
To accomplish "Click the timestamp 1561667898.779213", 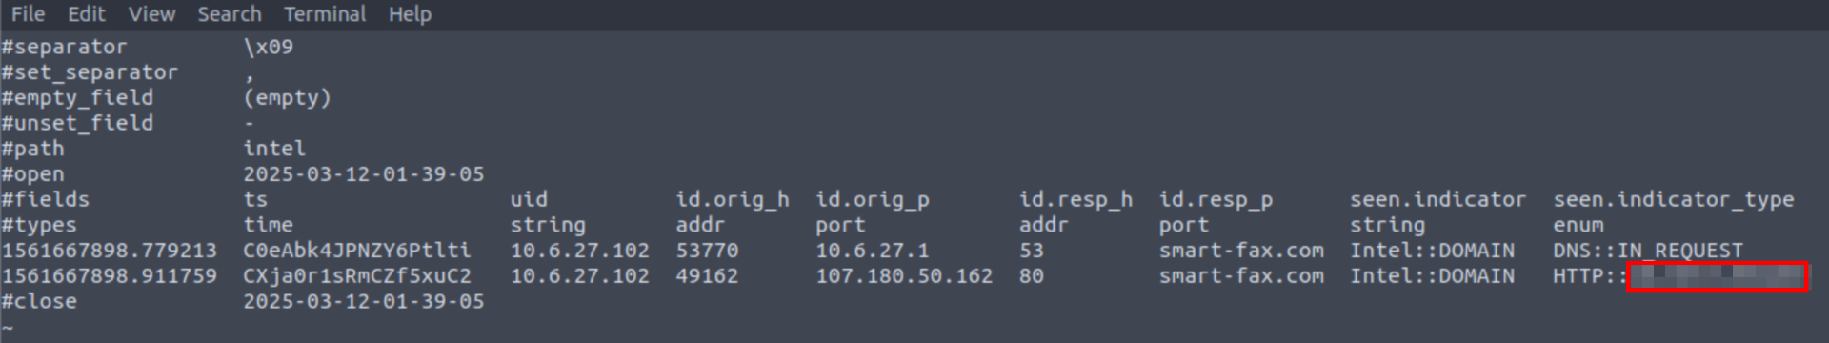I will (x=109, y=251).
